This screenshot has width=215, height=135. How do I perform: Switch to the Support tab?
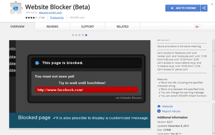click(x=87, y=27)
